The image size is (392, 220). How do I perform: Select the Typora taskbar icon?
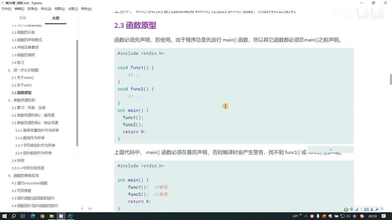(x=61, y=216)
